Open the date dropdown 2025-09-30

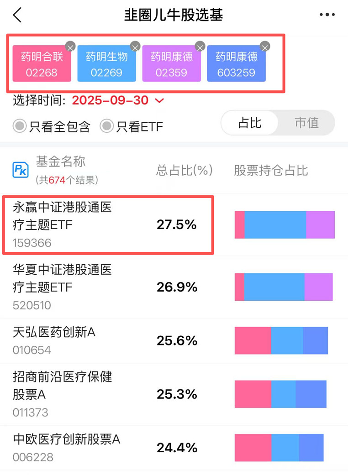(111, 100)
